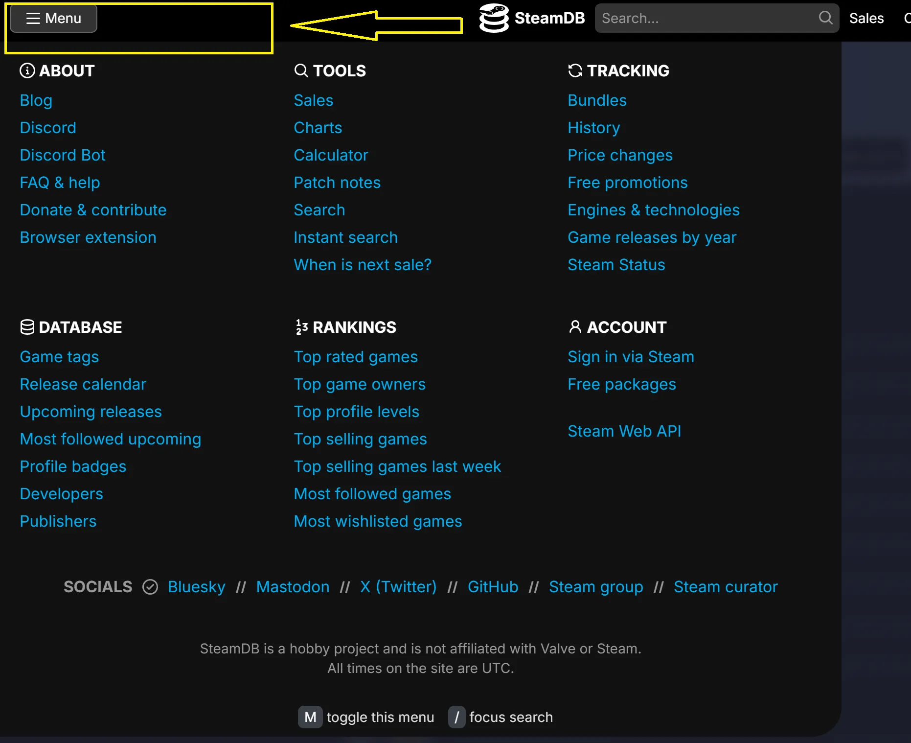Open Bundles tracking page
The height and width of the screenshot is (743, 911).
(x=597, y=100)
